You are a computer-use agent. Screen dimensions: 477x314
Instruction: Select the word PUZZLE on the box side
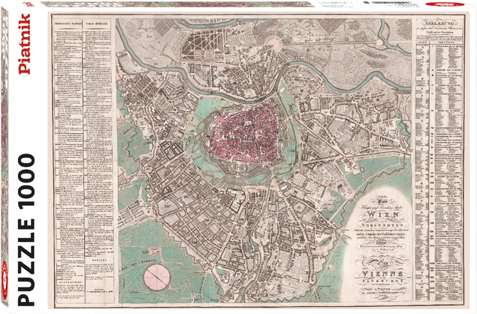(x=26, y=262)
